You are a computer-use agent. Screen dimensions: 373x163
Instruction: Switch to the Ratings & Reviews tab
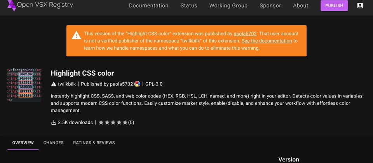point(94,143)
